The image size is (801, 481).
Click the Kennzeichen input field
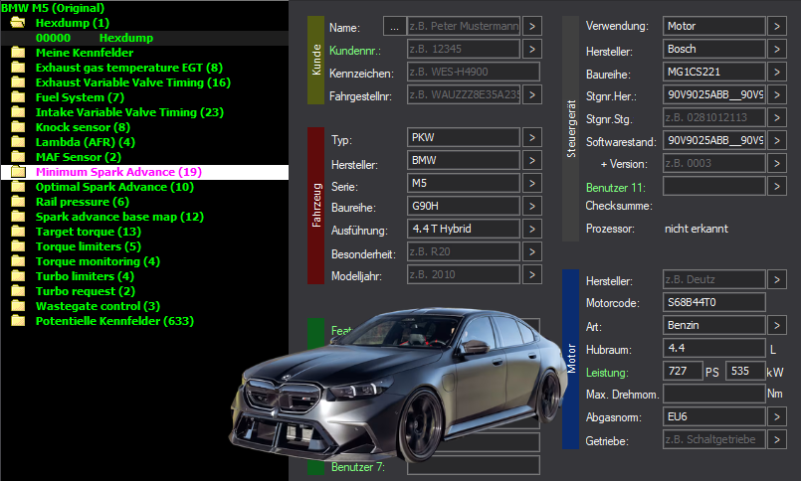(474, 72)
